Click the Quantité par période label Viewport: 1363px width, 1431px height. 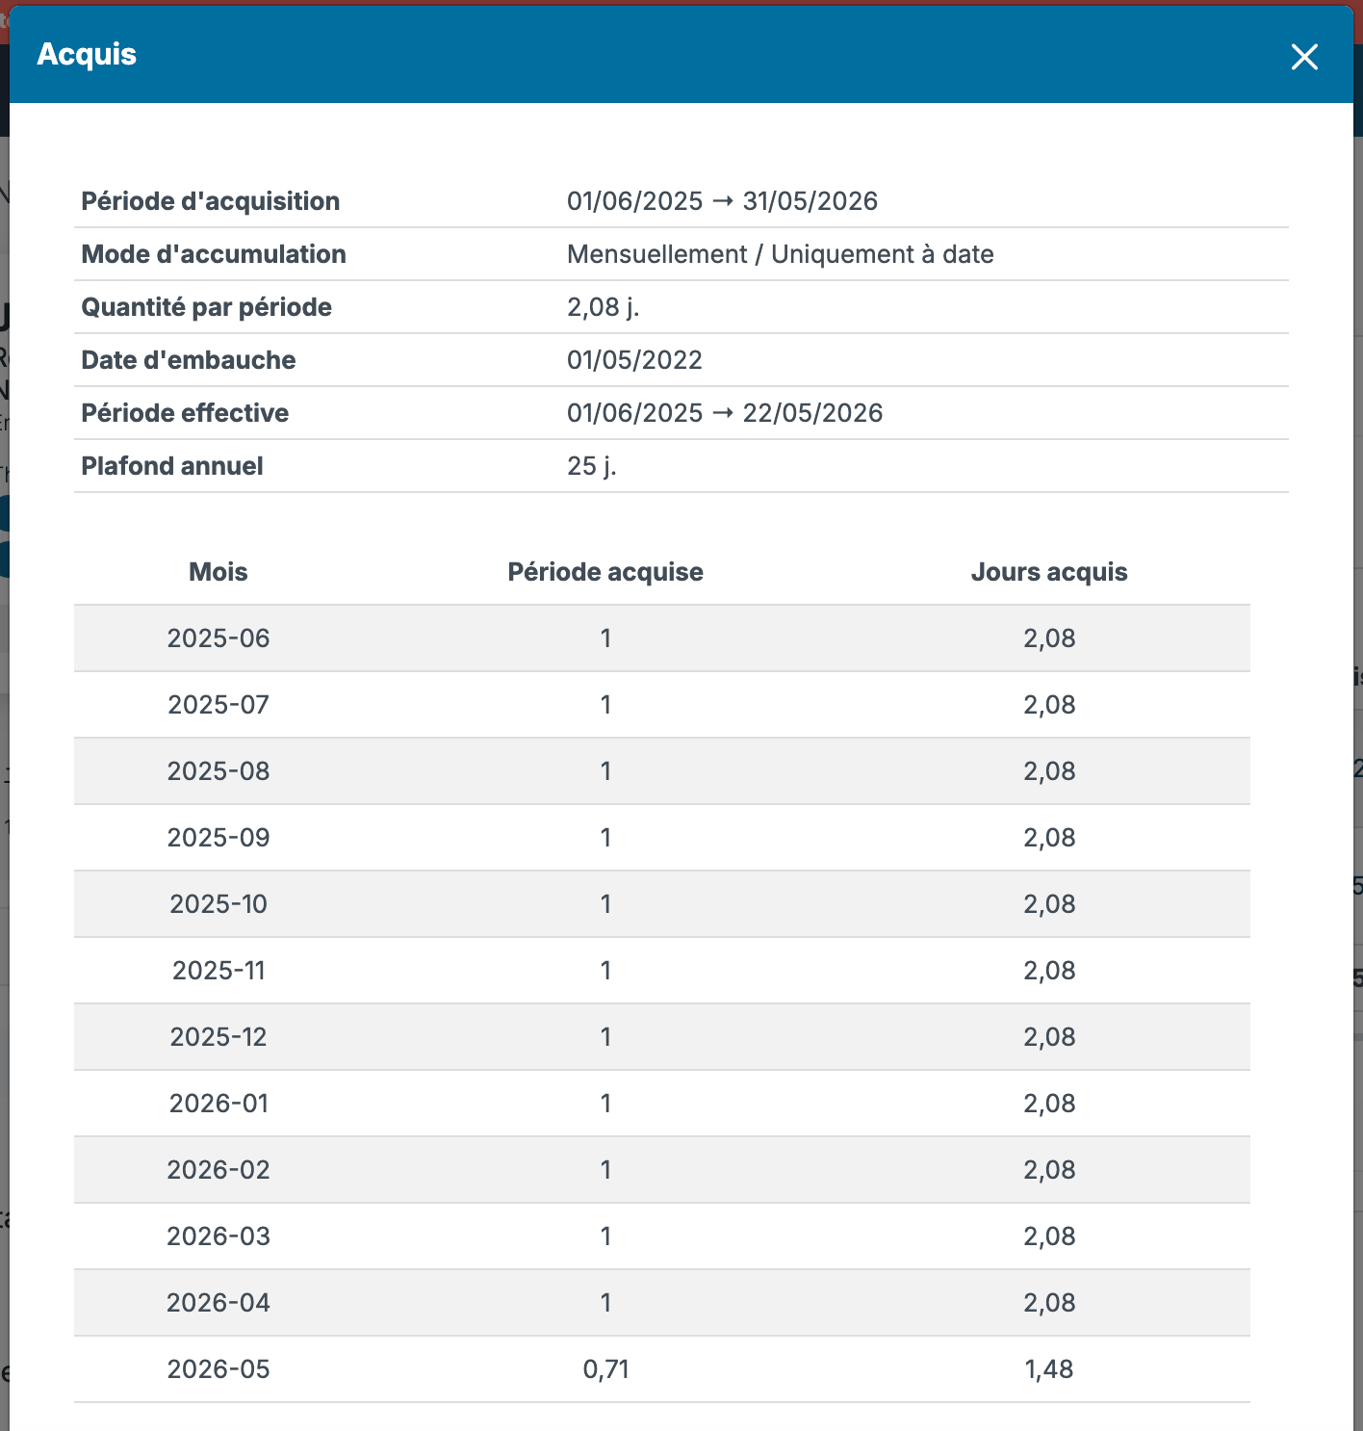coord(207,307)
